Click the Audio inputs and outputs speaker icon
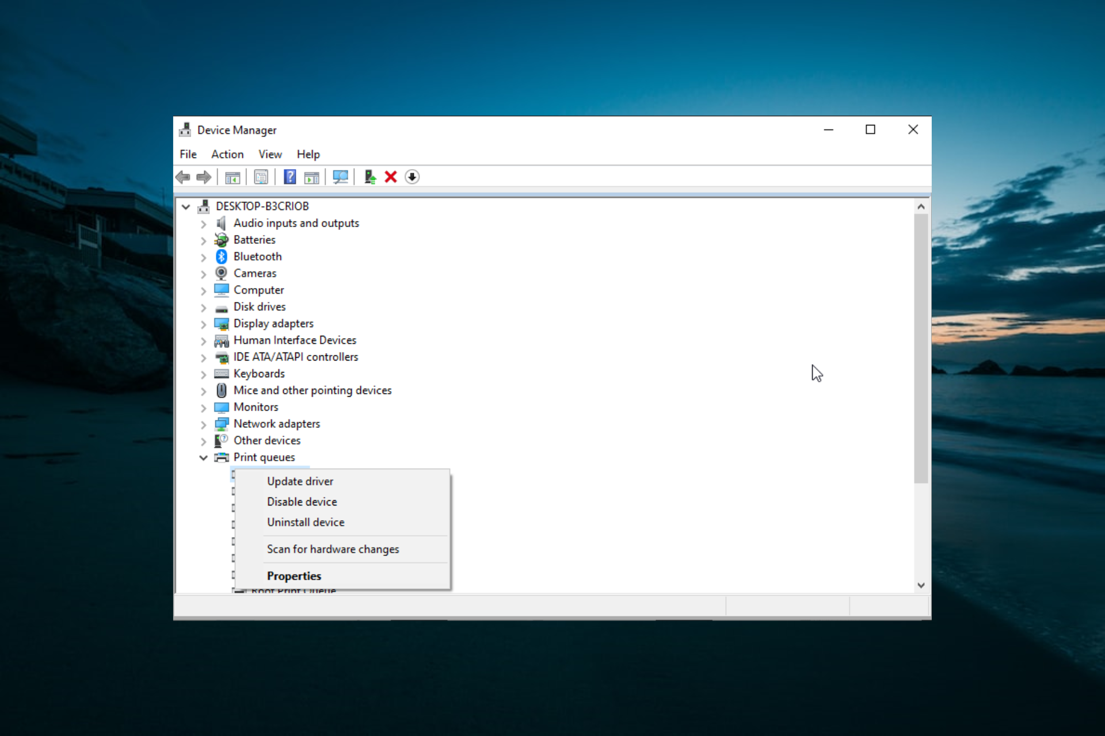This screenshot has height=736, width=1105. 221,223
